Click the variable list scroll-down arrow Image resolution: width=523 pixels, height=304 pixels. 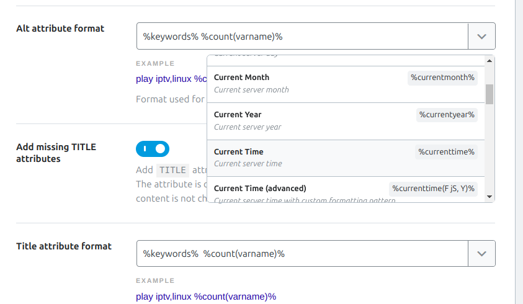(x=489, y=196)
